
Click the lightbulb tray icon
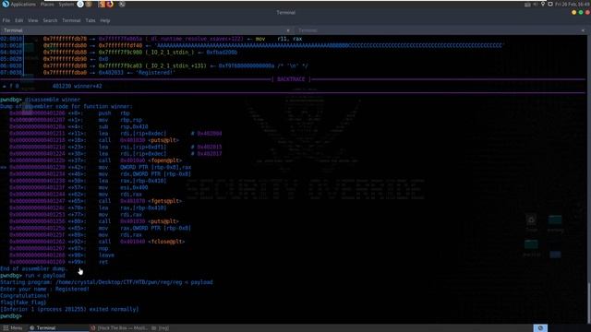click(x=543, y=4)
